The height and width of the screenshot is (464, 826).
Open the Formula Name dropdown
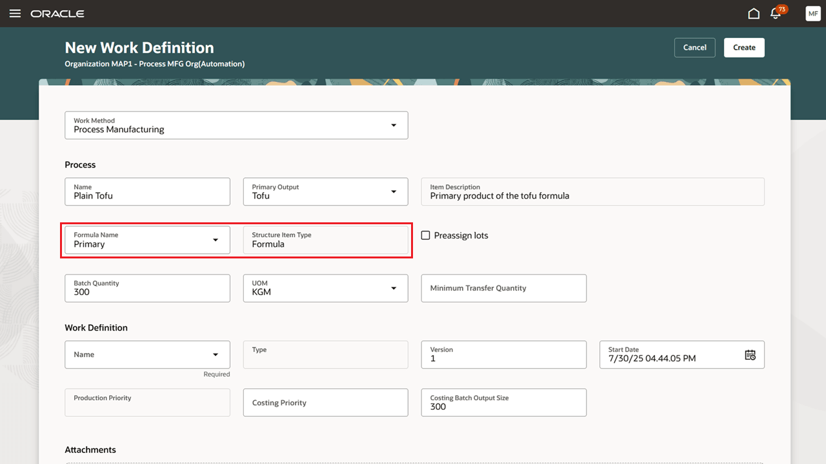point(216,239)
